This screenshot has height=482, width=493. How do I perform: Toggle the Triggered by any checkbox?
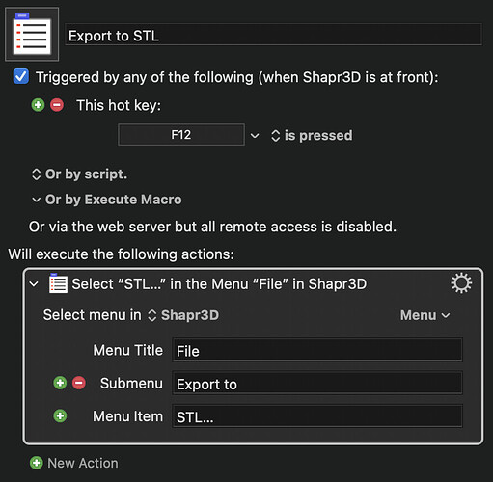[21, 76]
